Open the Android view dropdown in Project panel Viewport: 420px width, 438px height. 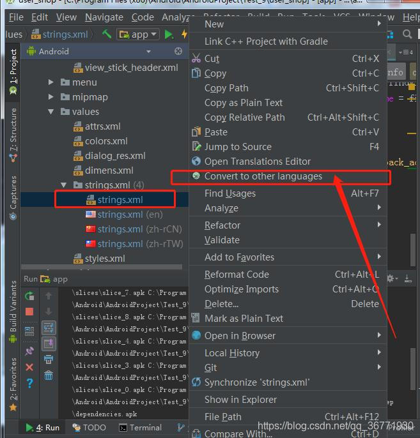pos(148,51)
